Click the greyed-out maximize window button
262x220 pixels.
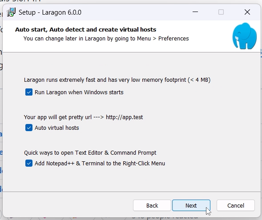(221, 12)
